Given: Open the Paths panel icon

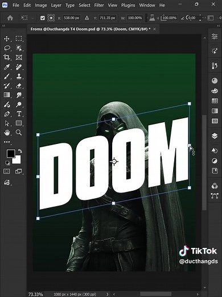Looking at the screenshot, I should (x=215, y=196).
